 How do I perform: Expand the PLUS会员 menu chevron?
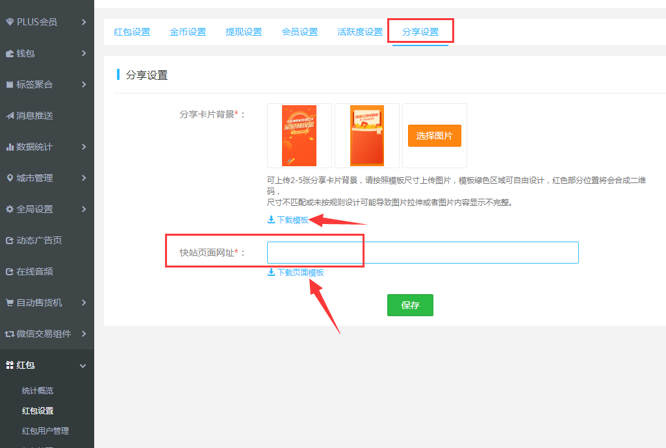(x=84, y=22)
